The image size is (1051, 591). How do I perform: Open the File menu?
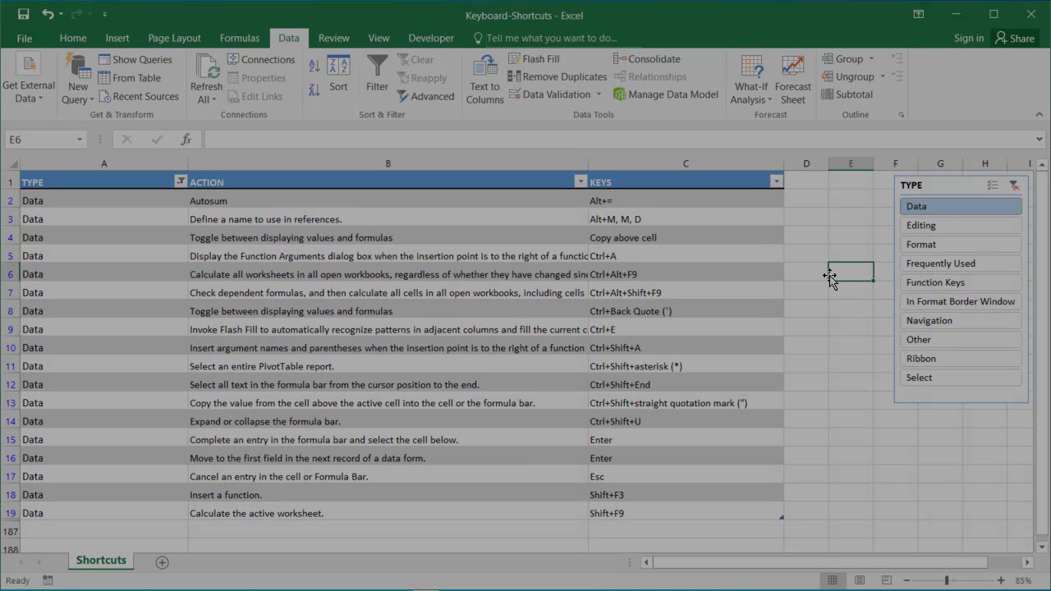tap(25, 38)
